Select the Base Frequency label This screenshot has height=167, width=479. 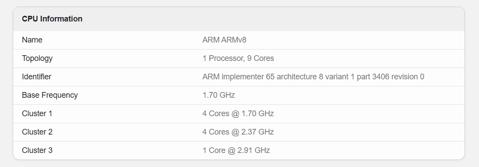point(50,95)
